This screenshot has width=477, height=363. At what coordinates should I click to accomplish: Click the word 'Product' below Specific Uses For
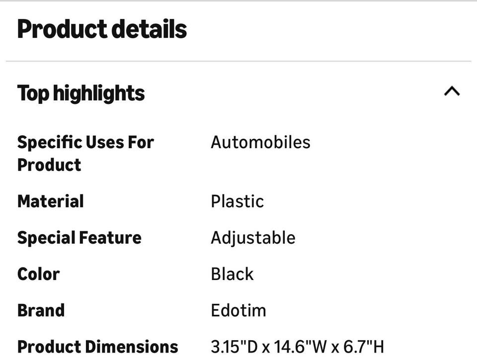tap(49, 165)
